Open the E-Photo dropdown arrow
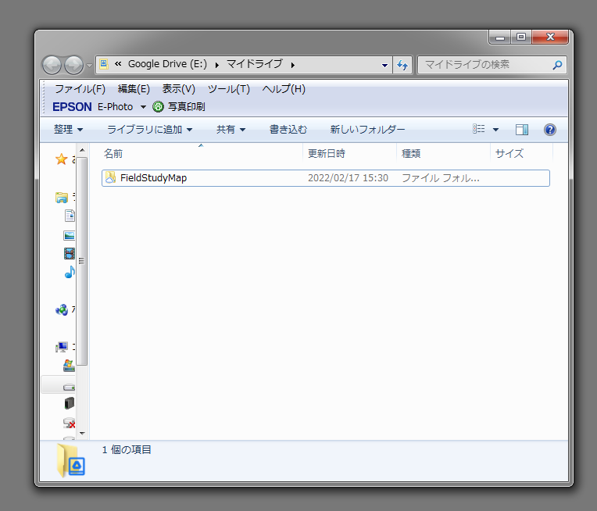 click(x=143, y=107)
